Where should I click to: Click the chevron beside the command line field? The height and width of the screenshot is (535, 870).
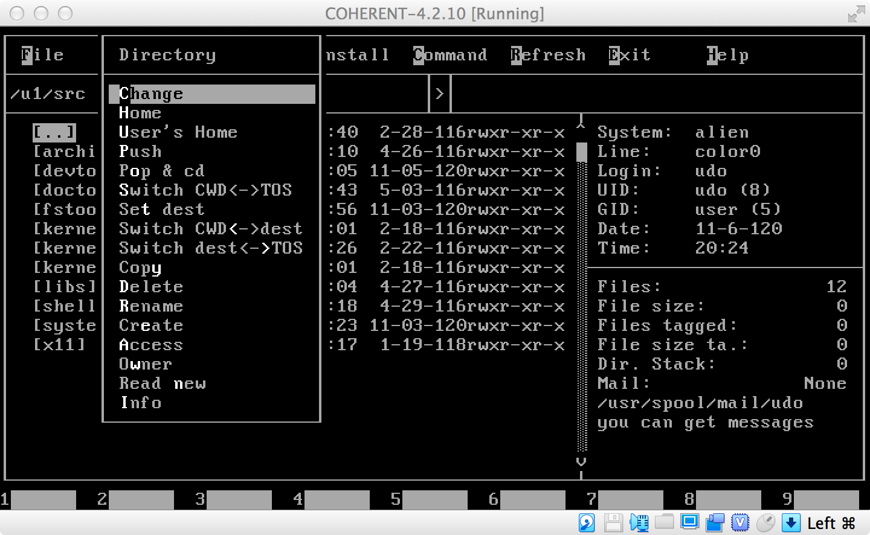440,94
